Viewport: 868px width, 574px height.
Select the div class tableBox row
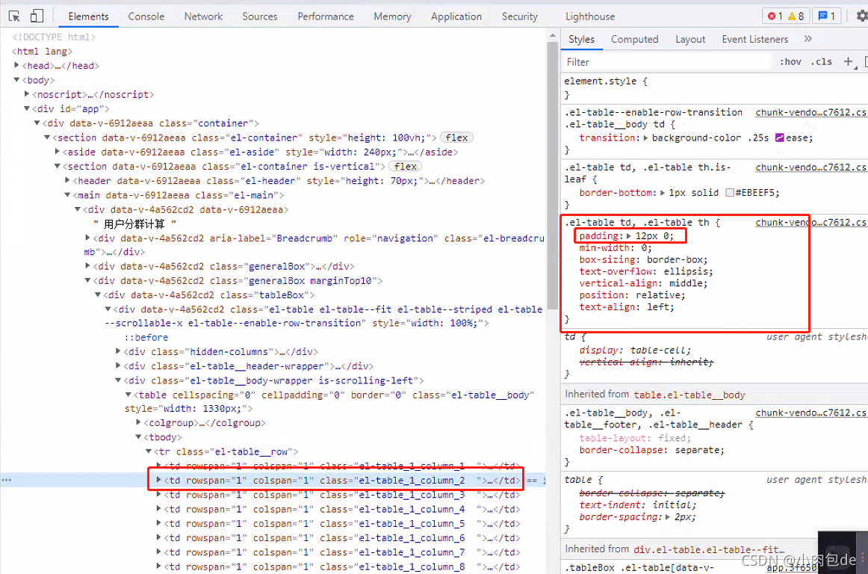coord(208,294)
